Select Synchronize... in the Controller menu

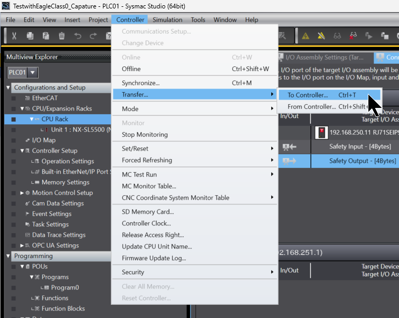(195, 83)
